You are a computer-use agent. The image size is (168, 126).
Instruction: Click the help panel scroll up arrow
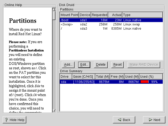point(54,10)
